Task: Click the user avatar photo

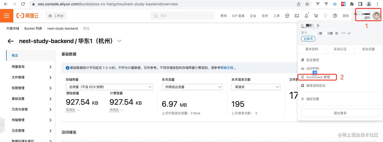Action: click(376, 16)
